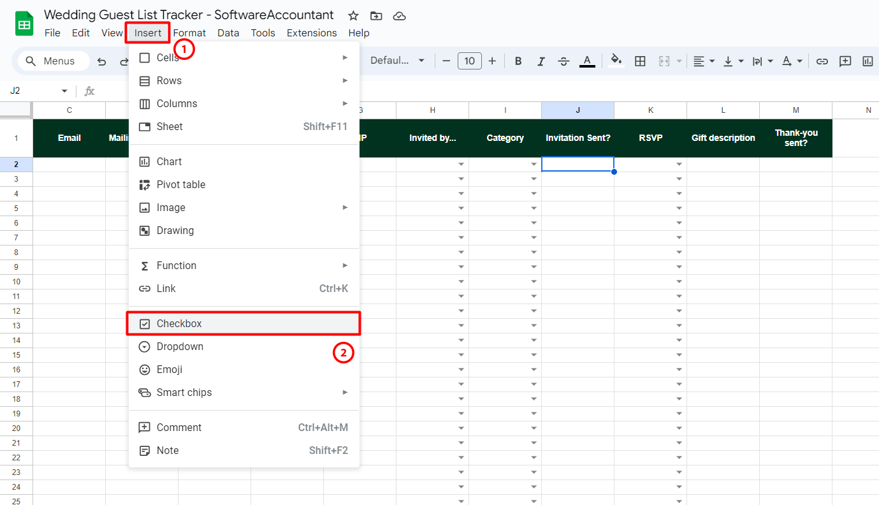
Task: Toggle italic formatting
Action: (541, 61)
